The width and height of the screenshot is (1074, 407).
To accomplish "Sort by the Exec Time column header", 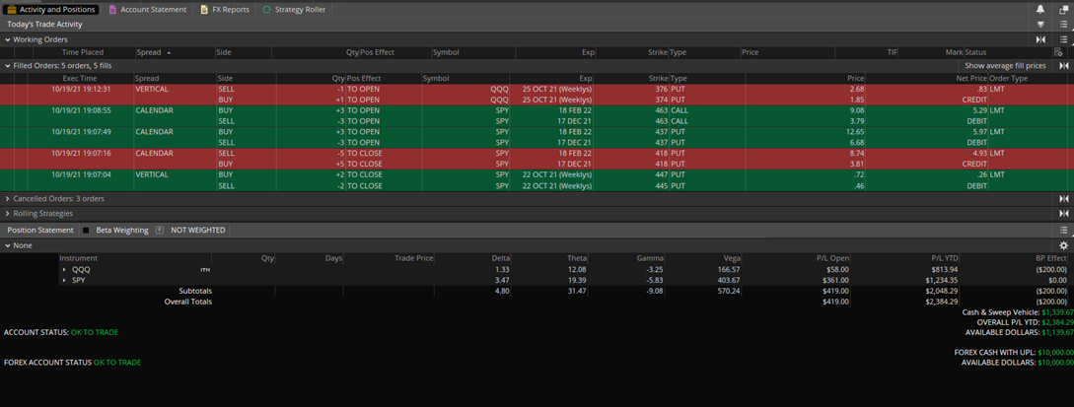I will tap(80, 78).
